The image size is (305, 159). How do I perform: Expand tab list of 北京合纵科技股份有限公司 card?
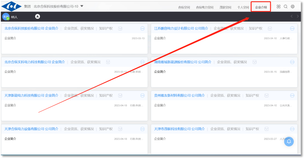point(120,28)
